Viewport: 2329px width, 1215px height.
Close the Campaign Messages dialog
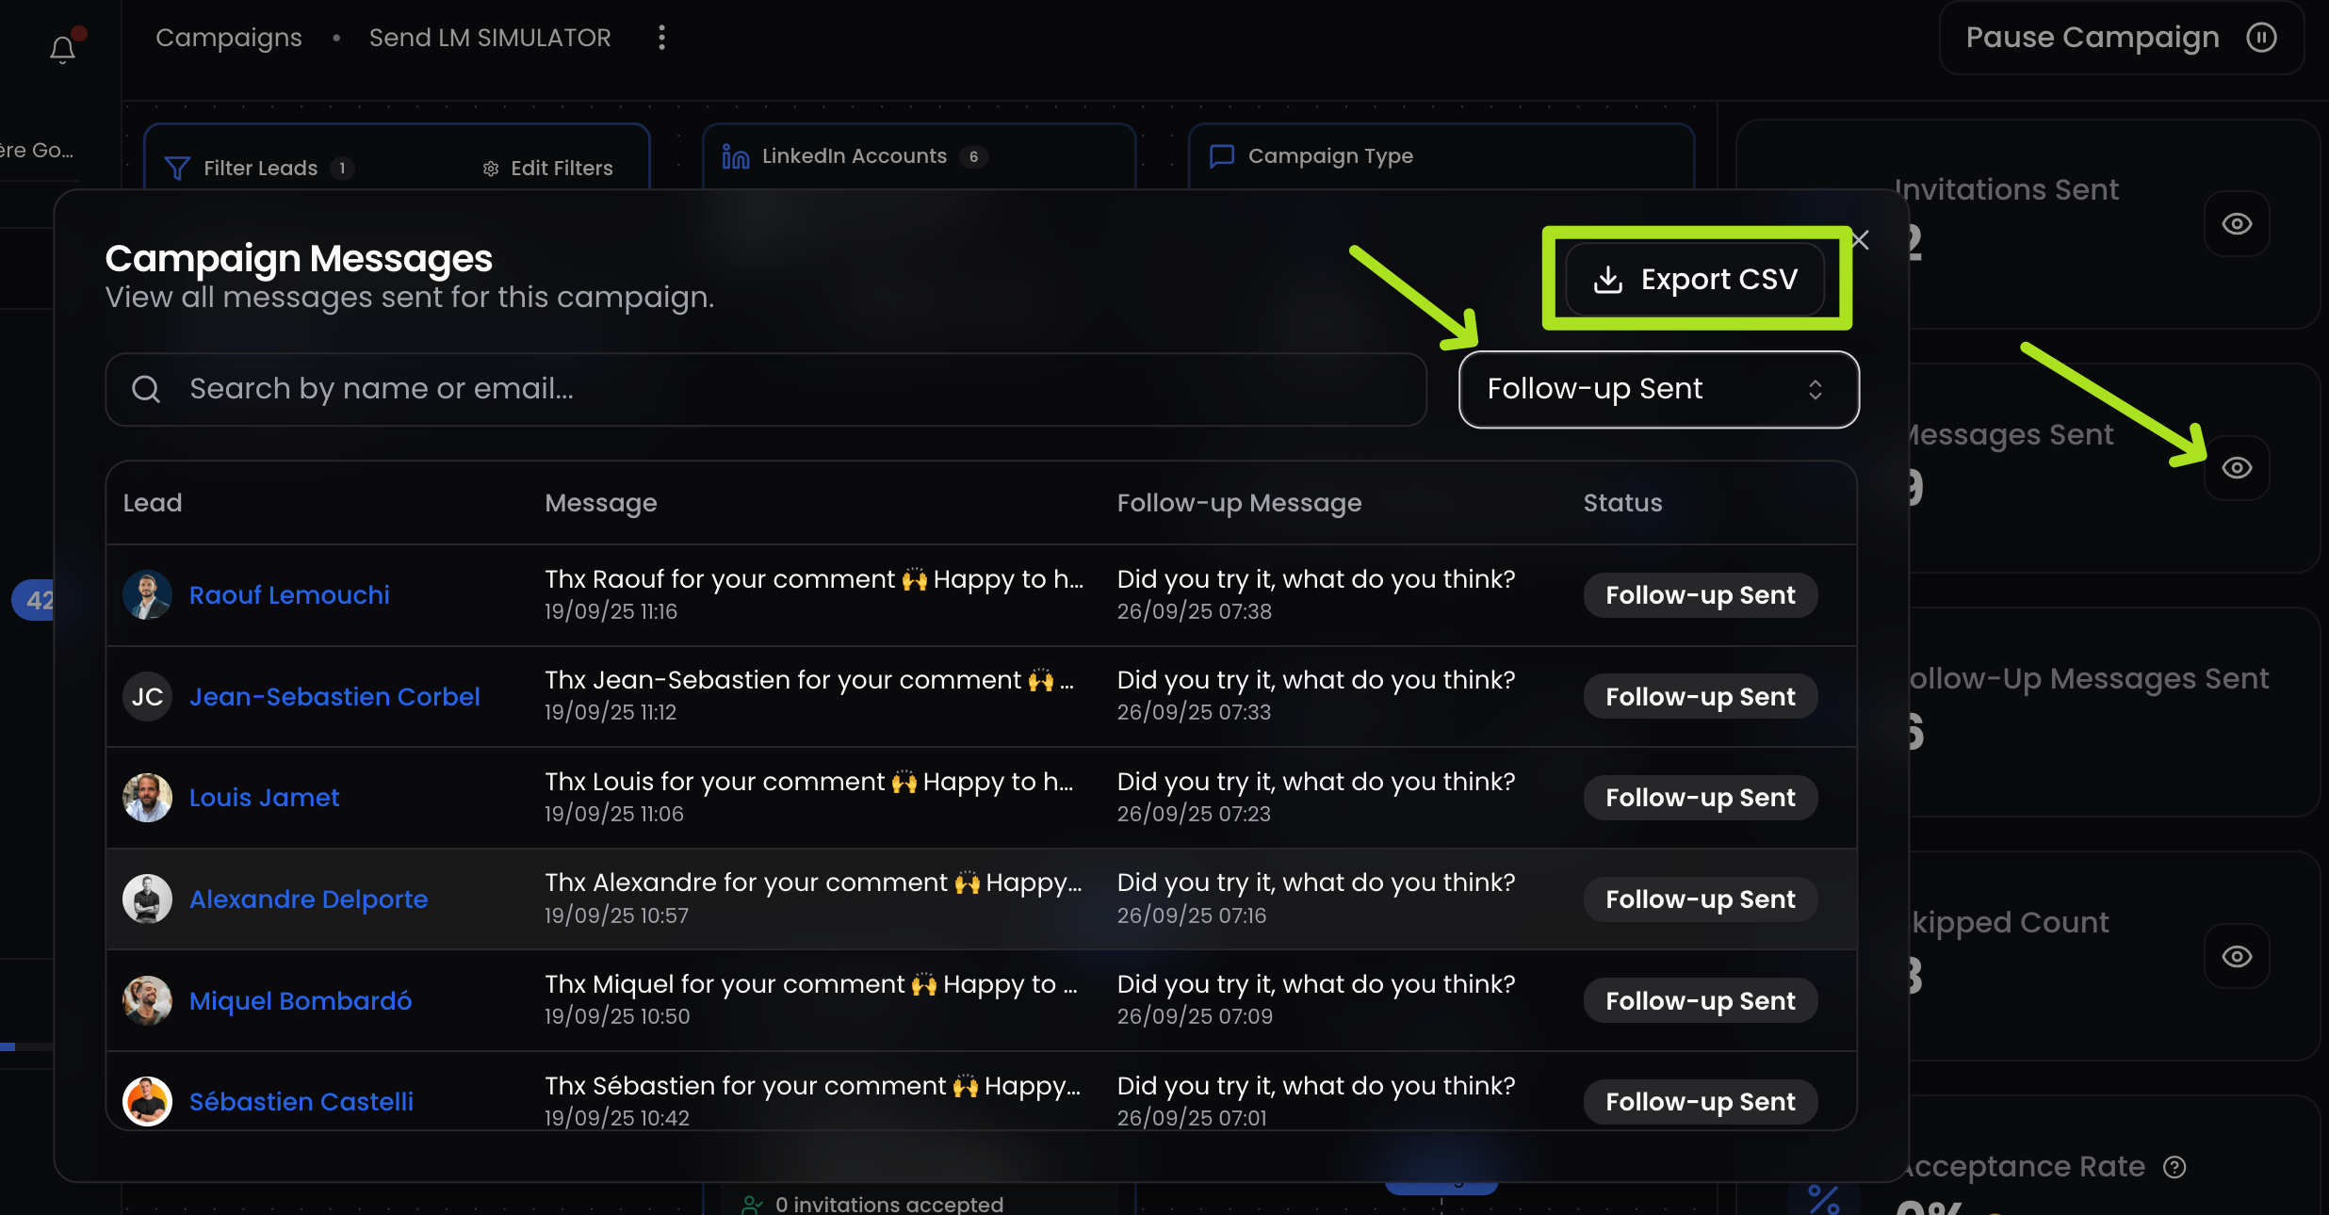pos(1860,240)
